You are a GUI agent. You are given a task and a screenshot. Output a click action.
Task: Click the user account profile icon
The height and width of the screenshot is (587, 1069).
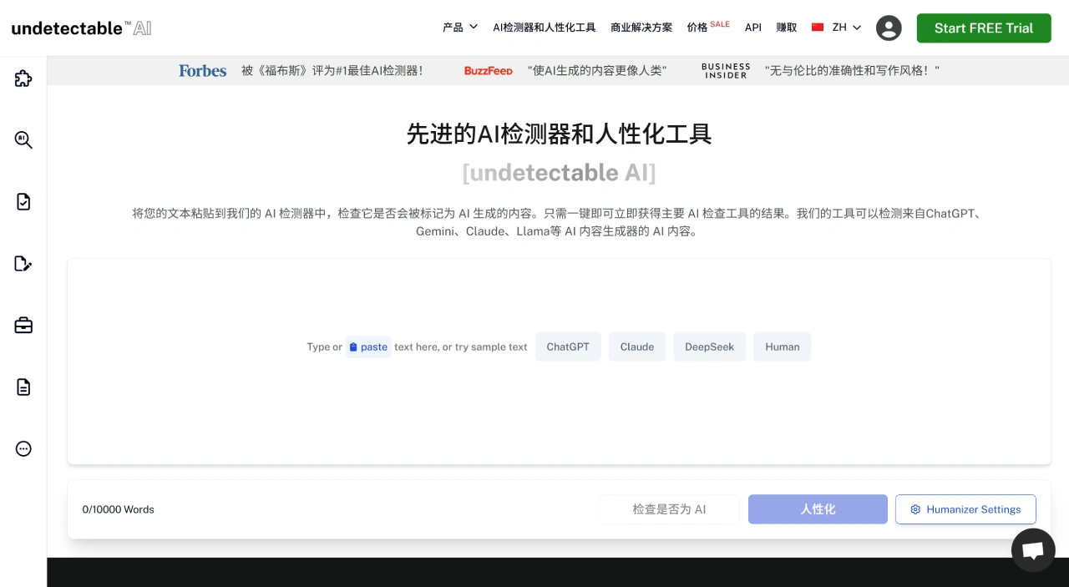coord(889,28)
